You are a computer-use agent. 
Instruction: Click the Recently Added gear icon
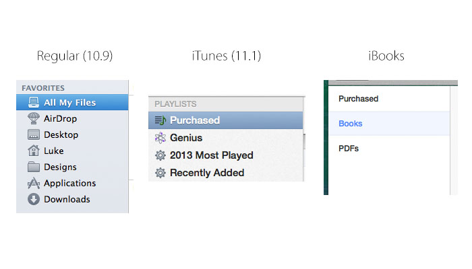coord(160,173)
